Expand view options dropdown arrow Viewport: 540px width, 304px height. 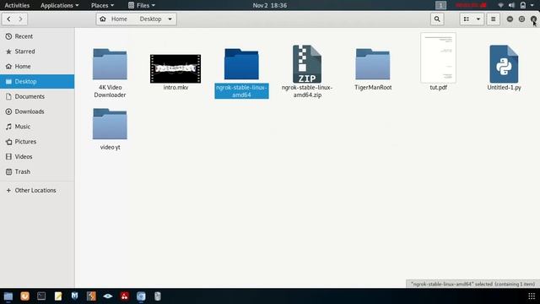pos(478,19)
